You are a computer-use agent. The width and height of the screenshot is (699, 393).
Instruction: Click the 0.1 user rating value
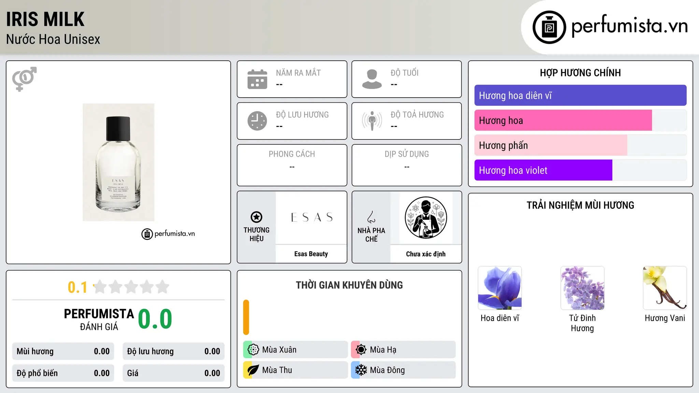77,287
